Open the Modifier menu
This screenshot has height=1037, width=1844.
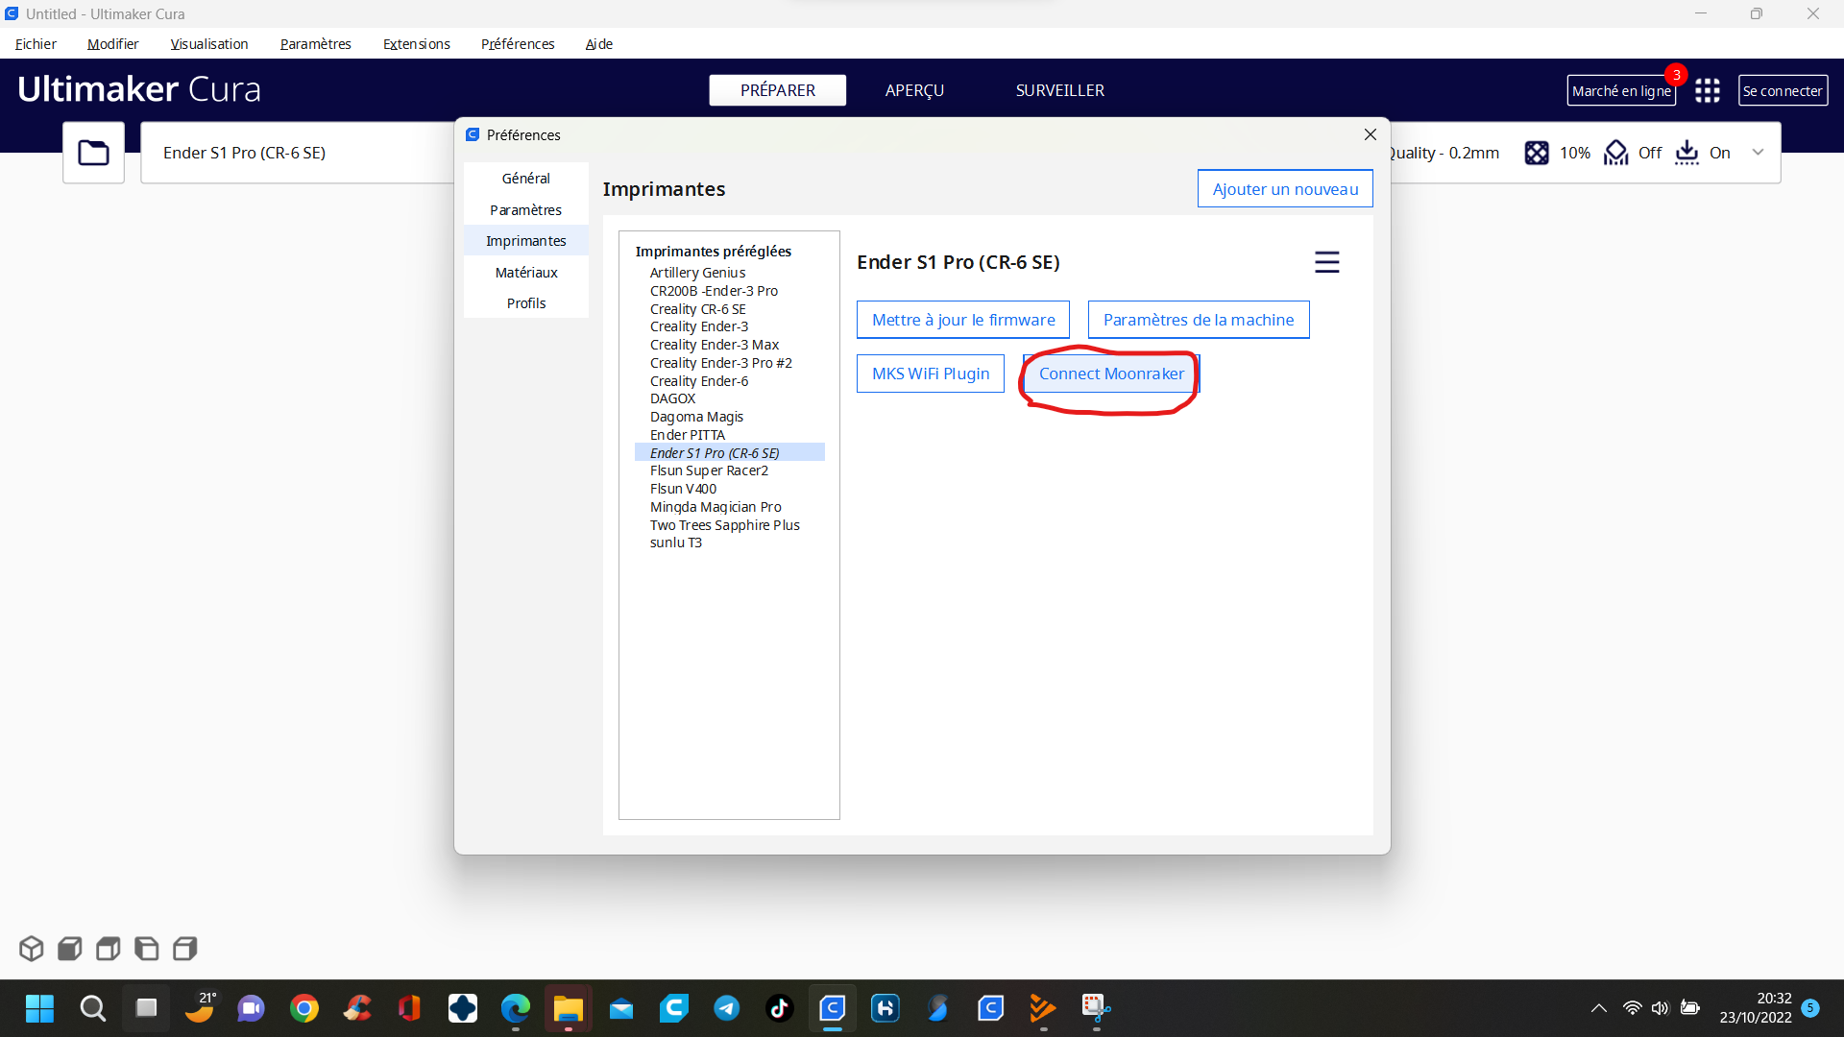112,44
